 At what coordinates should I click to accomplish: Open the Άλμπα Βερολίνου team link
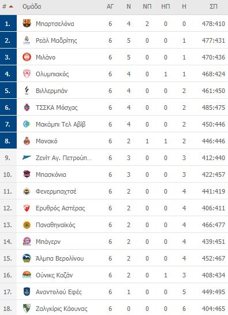(x=59, y=258)
